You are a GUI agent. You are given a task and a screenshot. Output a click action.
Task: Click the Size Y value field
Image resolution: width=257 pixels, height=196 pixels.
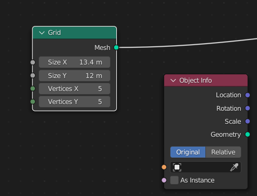(x=75, y=76)
